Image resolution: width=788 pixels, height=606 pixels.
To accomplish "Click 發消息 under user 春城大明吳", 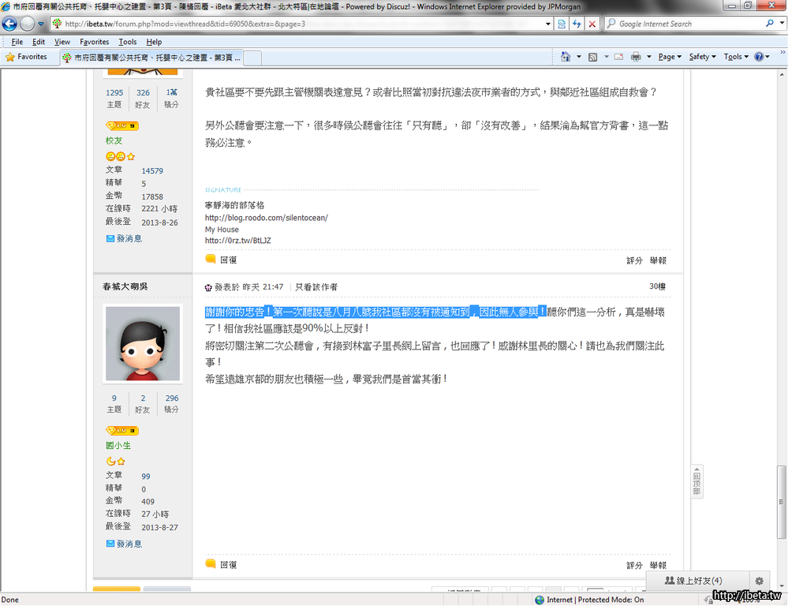I will pyautogui.click(x=129, y=544).
